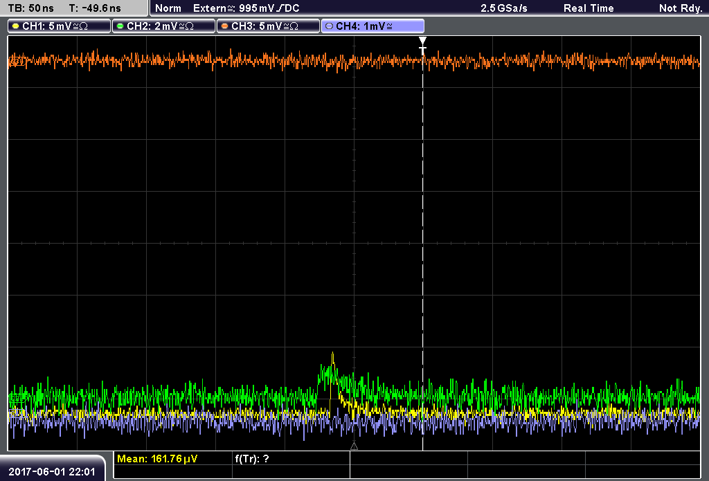Screen dimensions: 709x481
Task: Click the f(Tr): ? frequency readout
Action: (252, 459)
